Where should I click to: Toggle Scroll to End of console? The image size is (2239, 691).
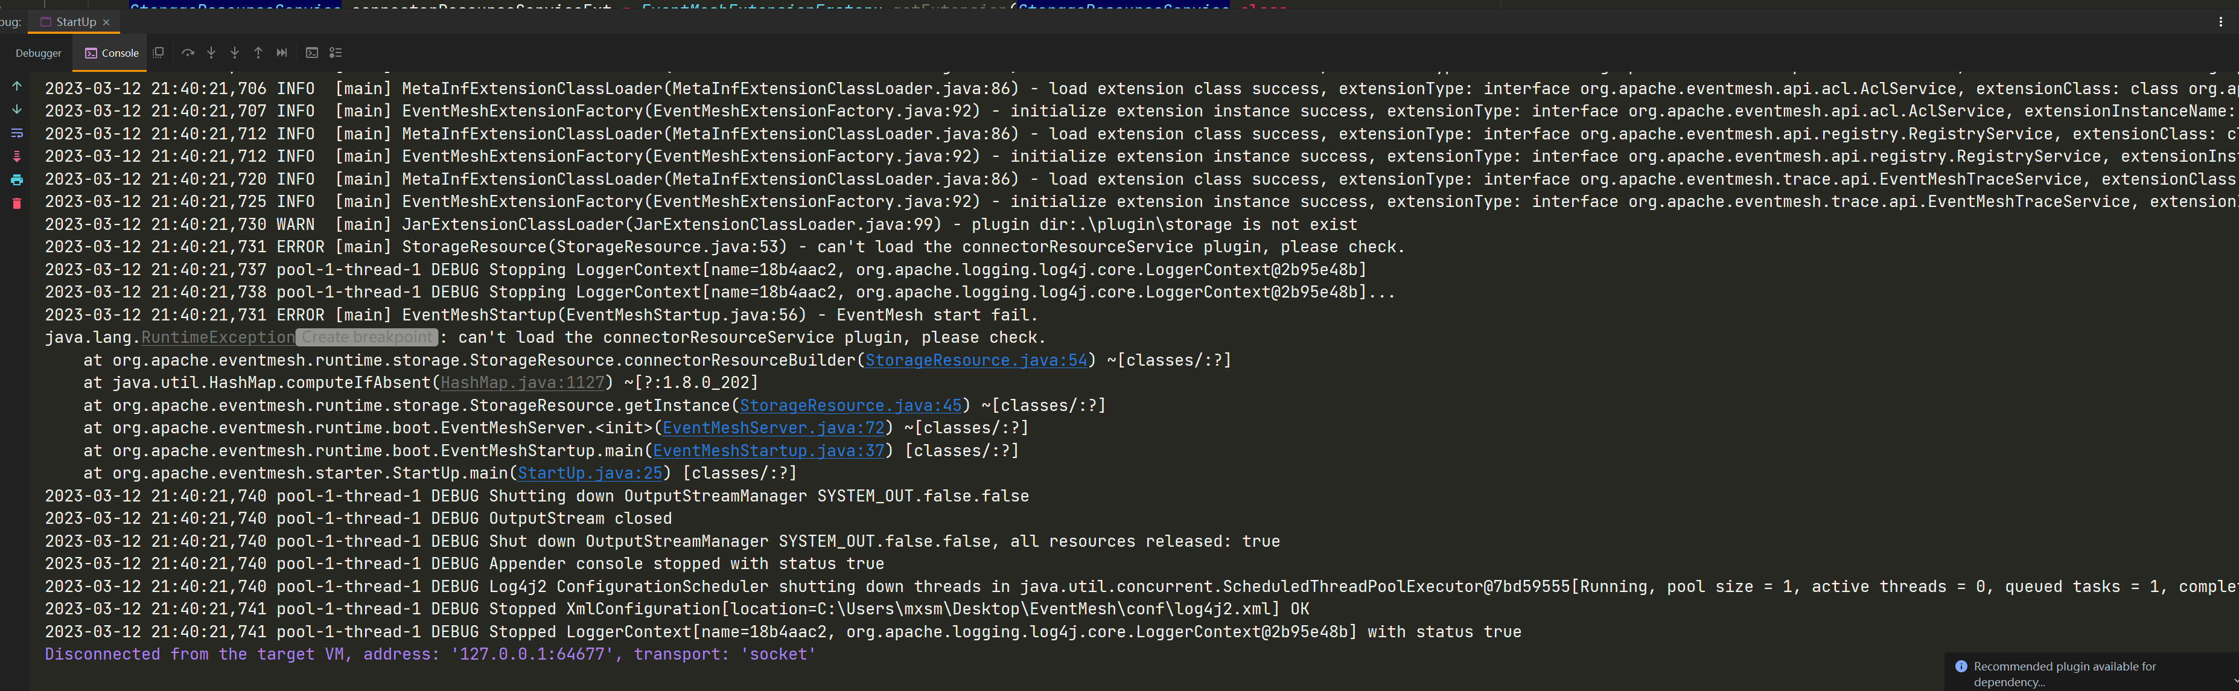coord(16,156)
